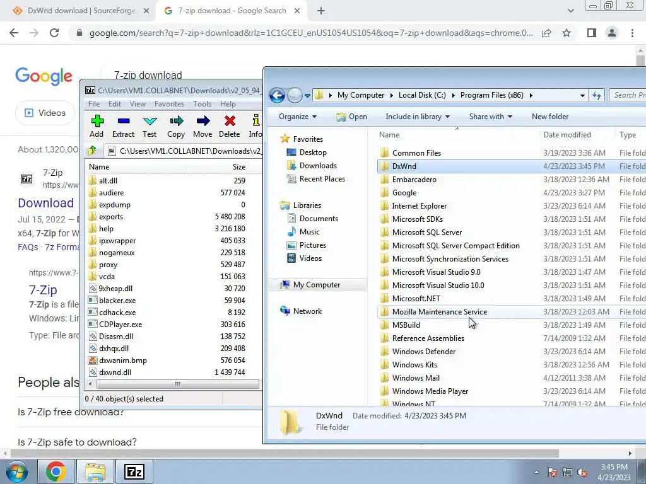Open the Chrome profile avatar
646x484 pixels.
(612, 33)
